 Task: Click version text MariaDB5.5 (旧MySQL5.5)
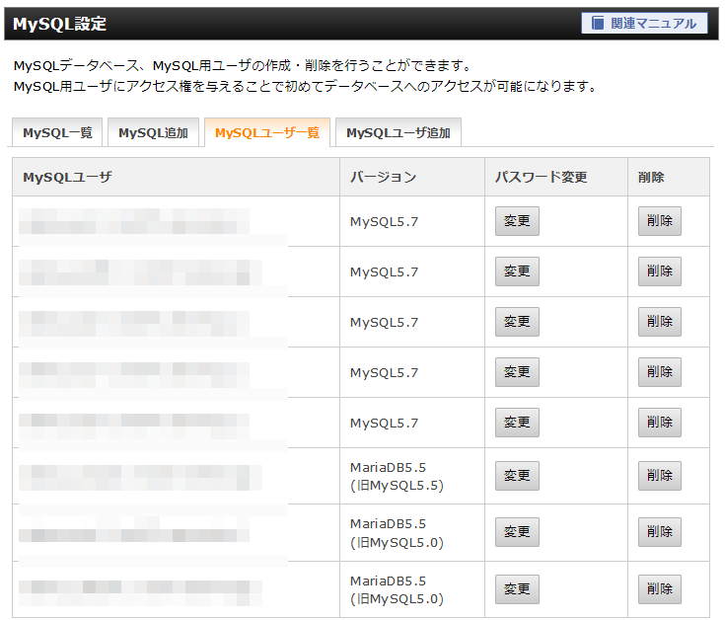pyautogui.click(x=397, y=476)
